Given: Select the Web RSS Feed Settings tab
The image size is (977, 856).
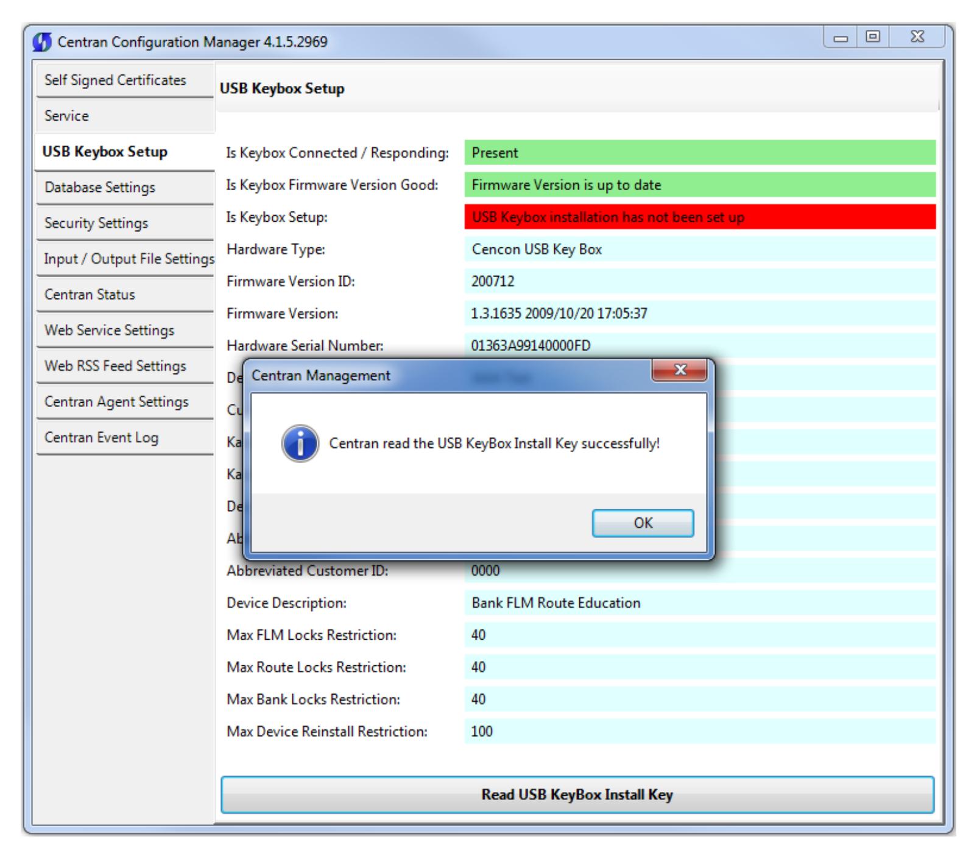Looking at the screenshot, I should pyautogui.click(x=125, y=366).
